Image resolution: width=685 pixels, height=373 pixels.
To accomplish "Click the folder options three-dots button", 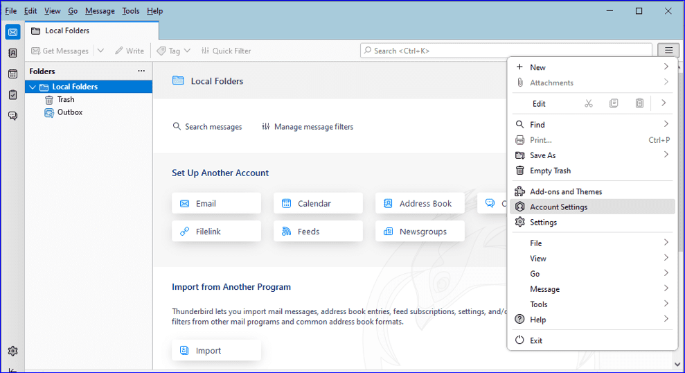I will pos(141,71).
